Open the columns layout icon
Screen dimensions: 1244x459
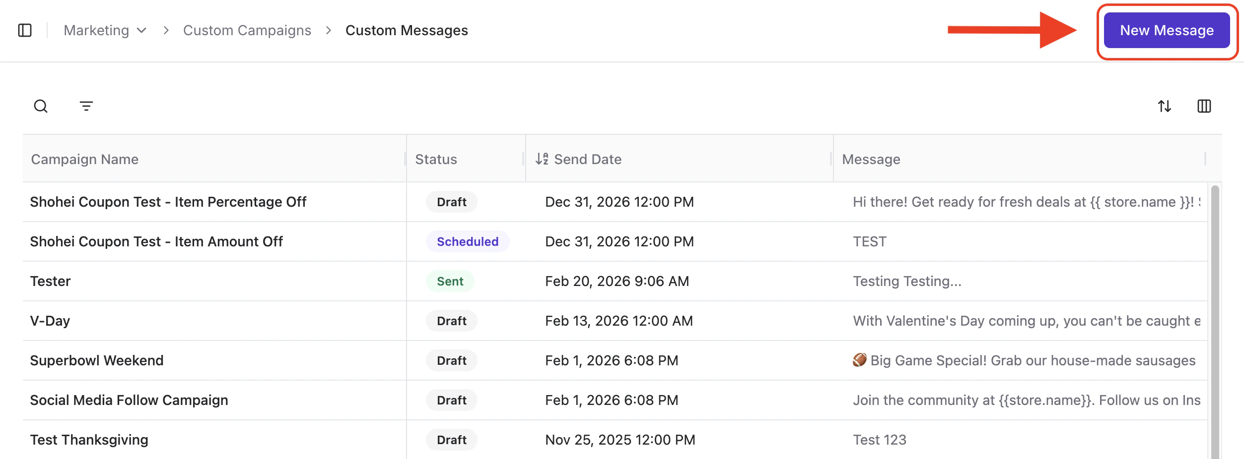(x=1204, y=106)
